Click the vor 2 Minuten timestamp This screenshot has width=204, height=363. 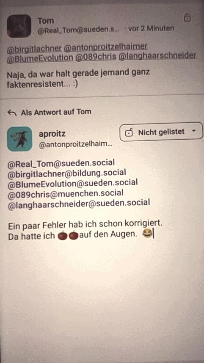(151, 29)
